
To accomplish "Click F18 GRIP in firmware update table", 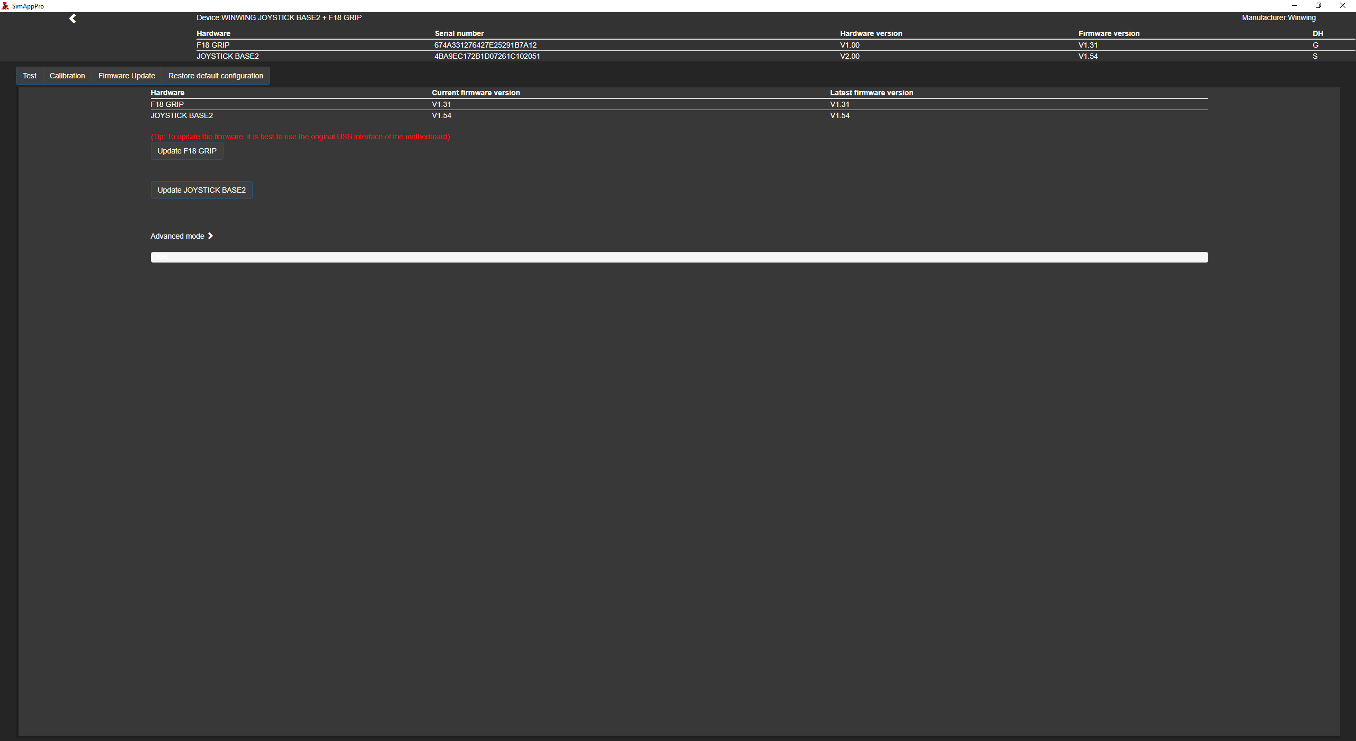I will click(167, 104).
